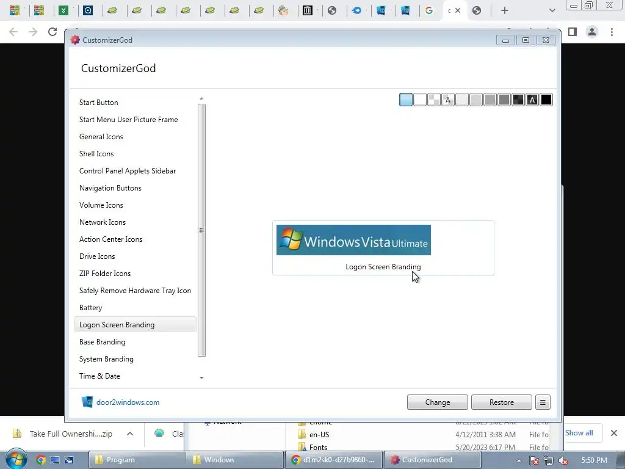Select Control Panel Applets Sidebar
Screen dimensions: 625x469
click(x=127, y=171)
